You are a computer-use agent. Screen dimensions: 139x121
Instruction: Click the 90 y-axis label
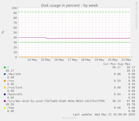pyautogui.click(x=15, y=13)
